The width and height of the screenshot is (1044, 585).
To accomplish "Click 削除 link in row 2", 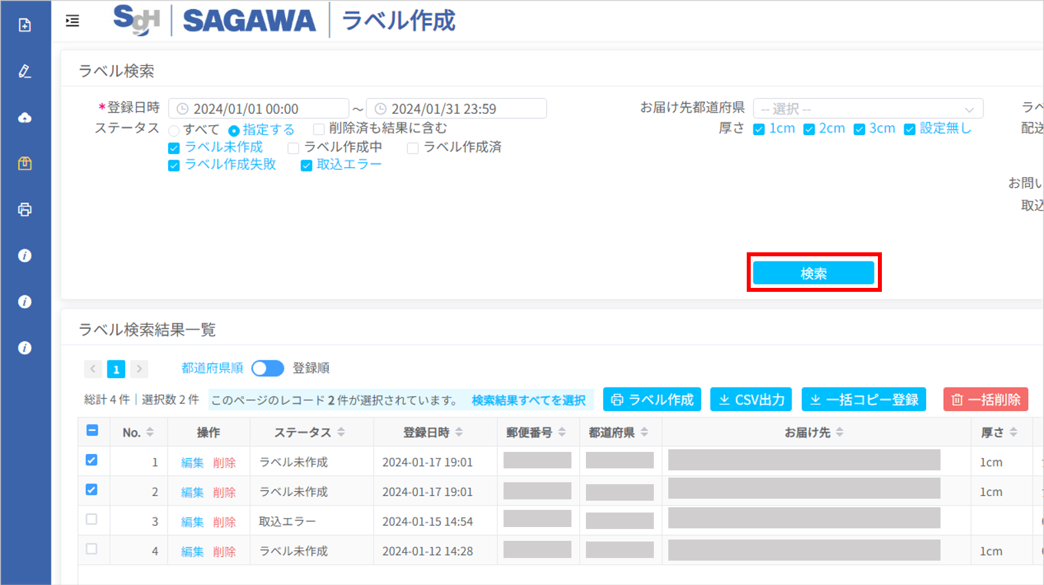I will 224,492.
